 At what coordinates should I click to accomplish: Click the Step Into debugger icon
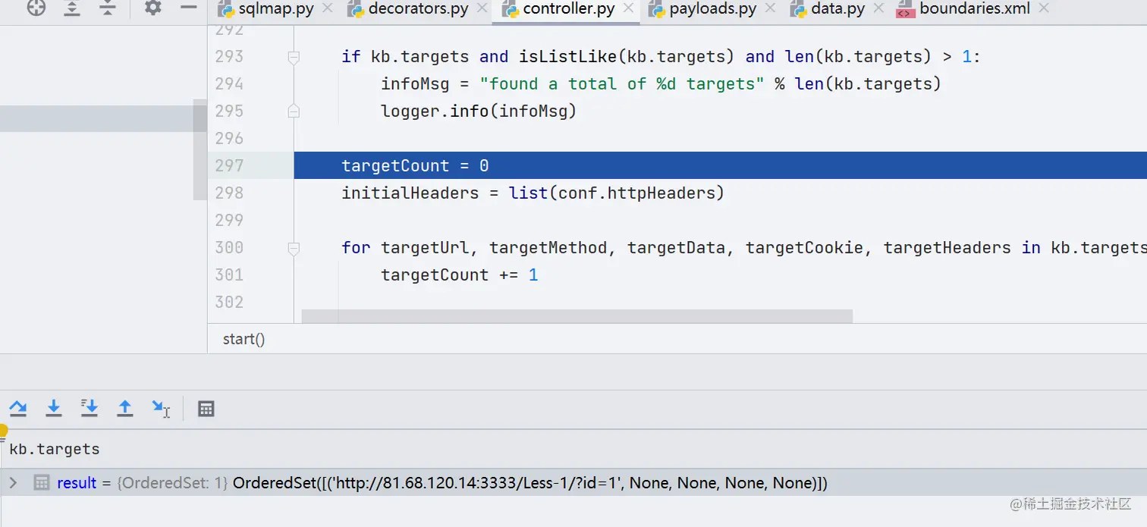(54, 409)
